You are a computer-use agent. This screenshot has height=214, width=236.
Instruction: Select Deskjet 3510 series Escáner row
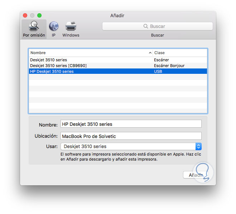point(118,60)
